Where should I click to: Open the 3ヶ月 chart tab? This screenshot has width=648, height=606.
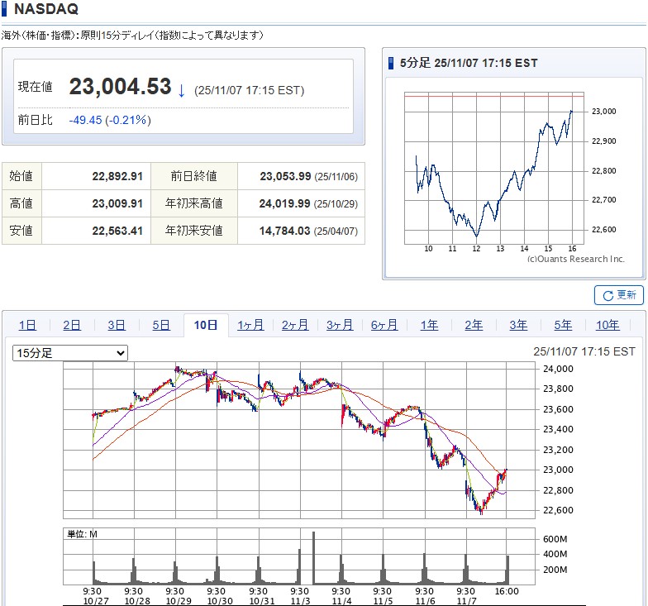[x=340, y=325]
